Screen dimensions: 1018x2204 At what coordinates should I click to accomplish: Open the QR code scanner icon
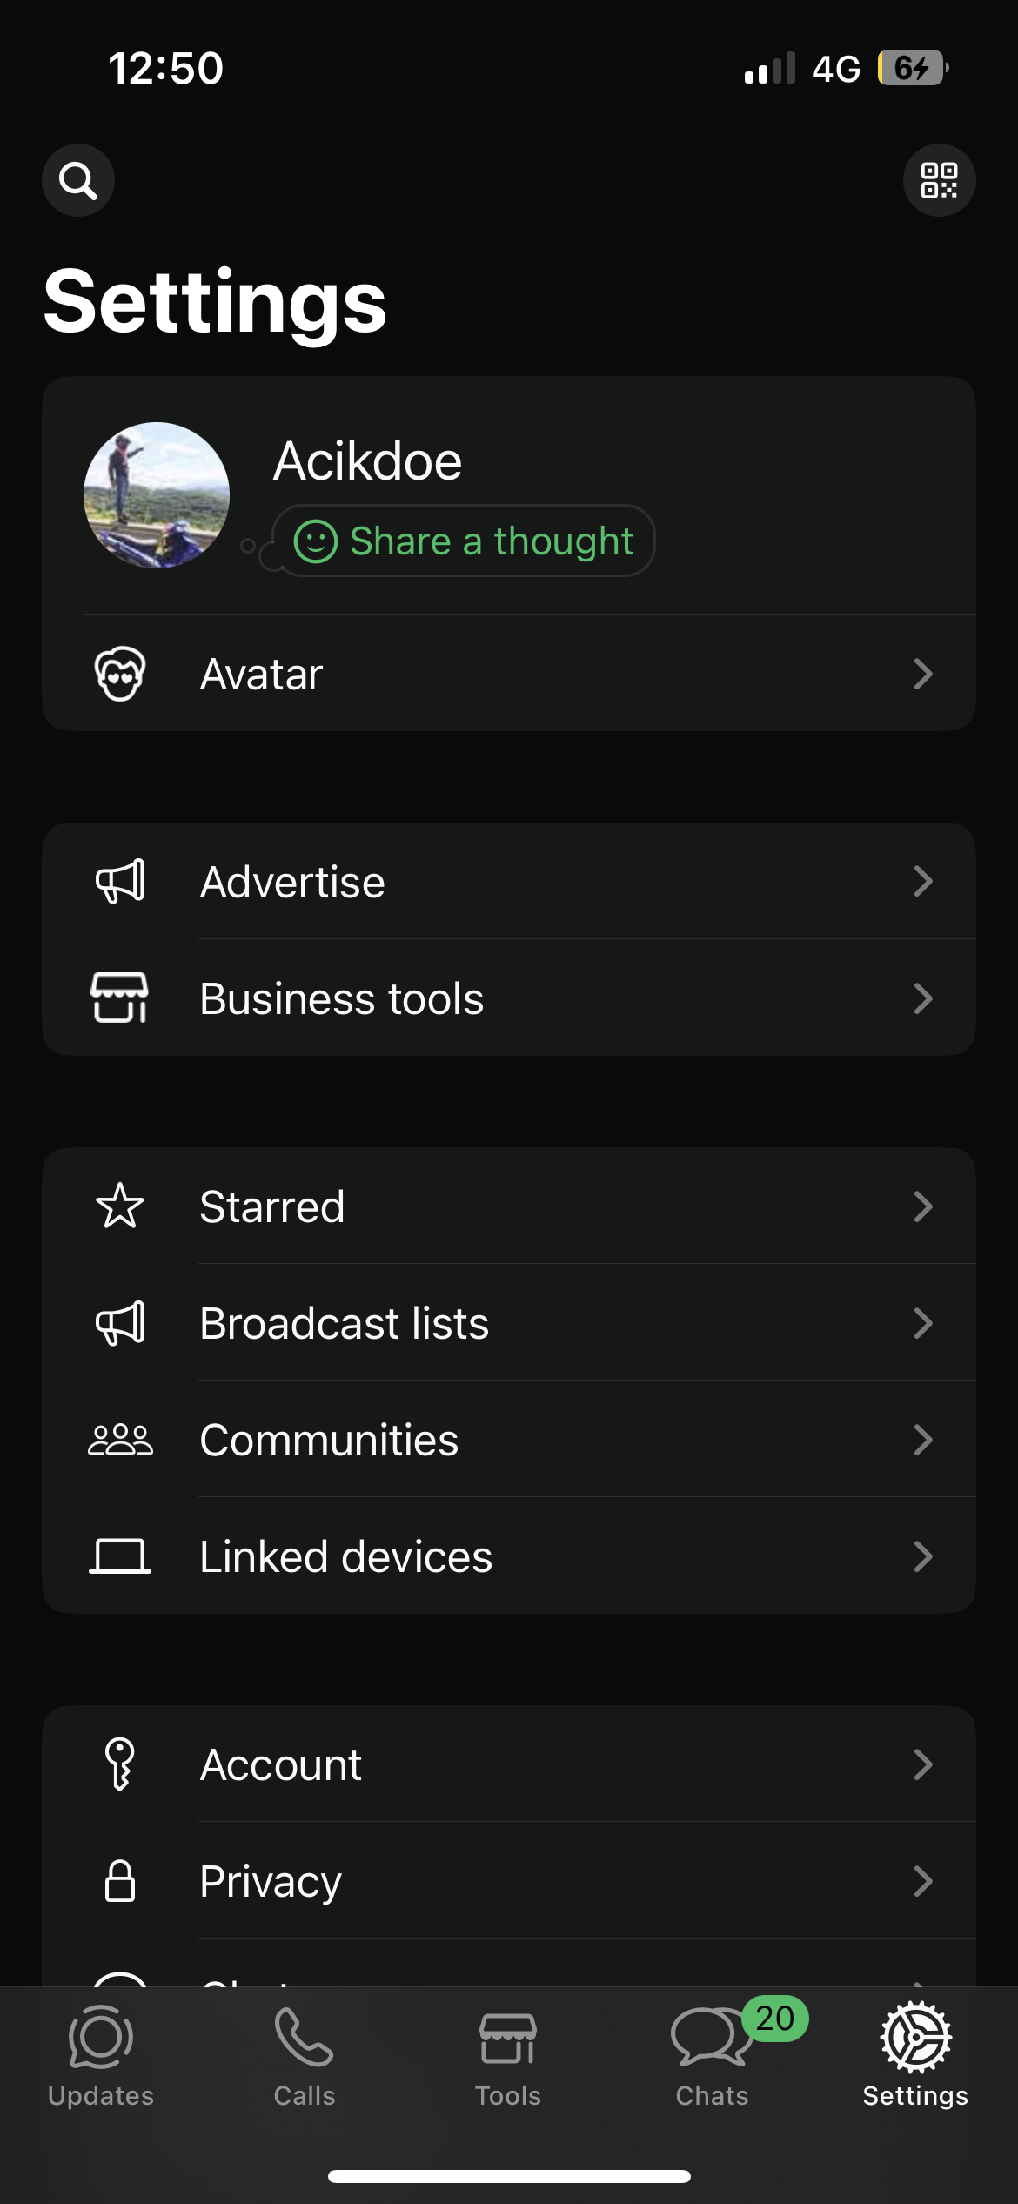[939, 180]
